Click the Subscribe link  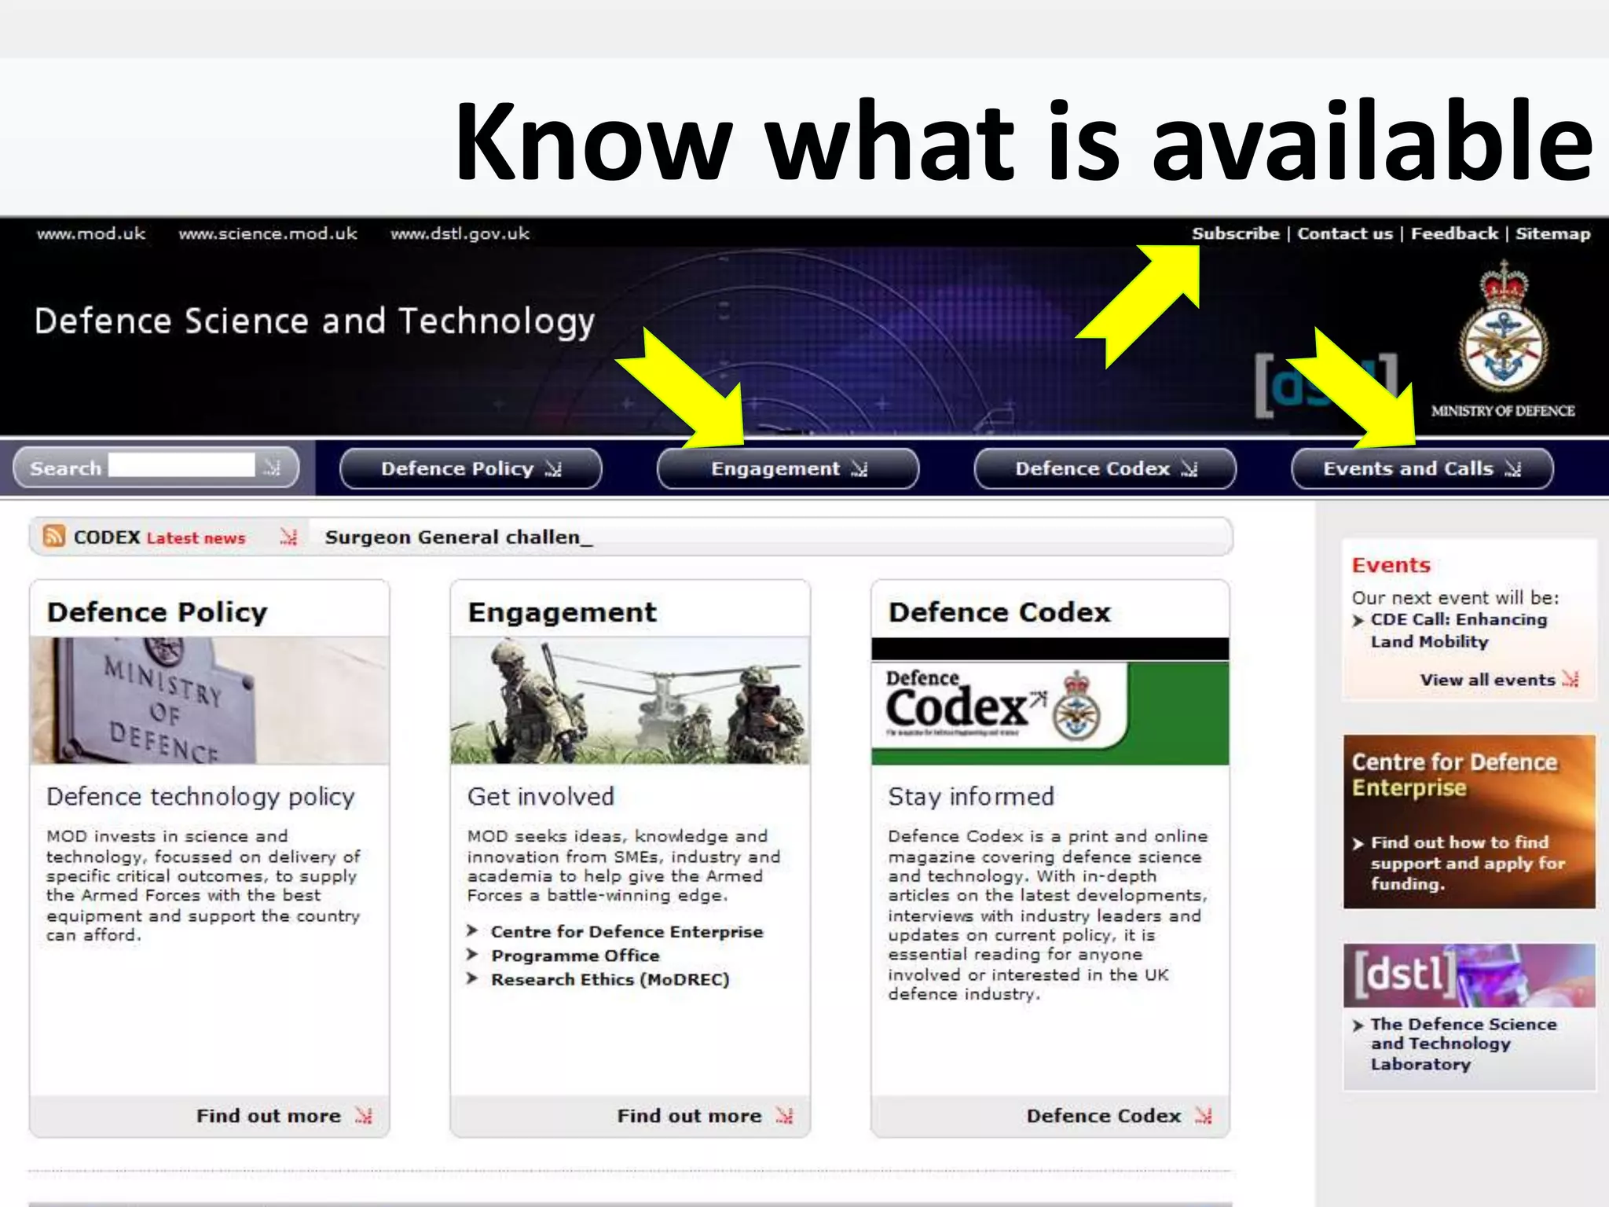pos(1235,233)
